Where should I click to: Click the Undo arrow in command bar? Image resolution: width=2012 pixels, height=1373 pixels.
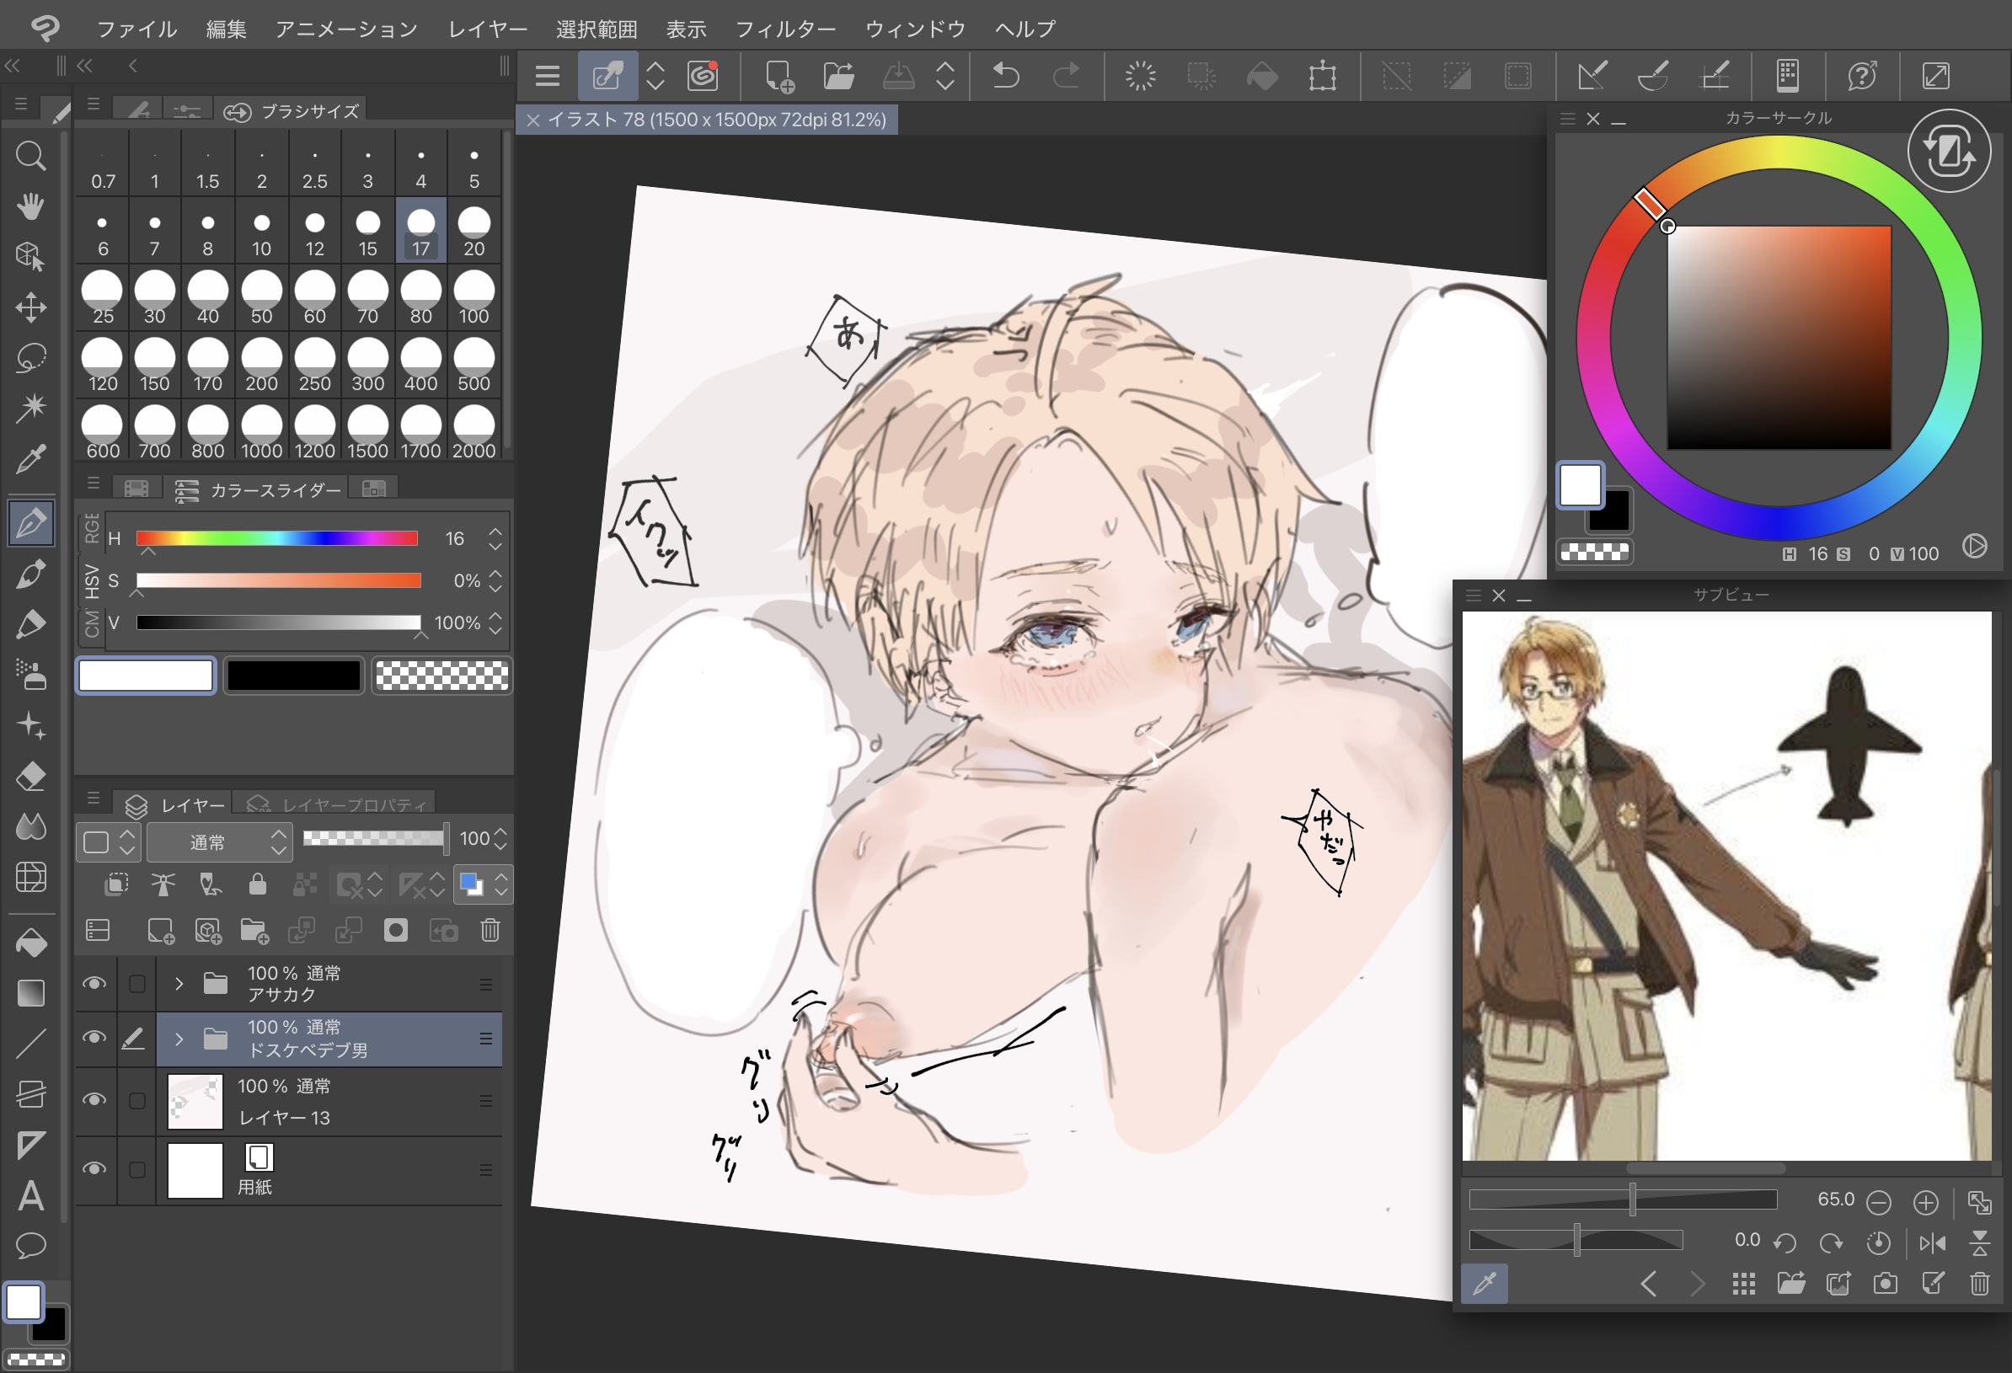(1005, 76)
